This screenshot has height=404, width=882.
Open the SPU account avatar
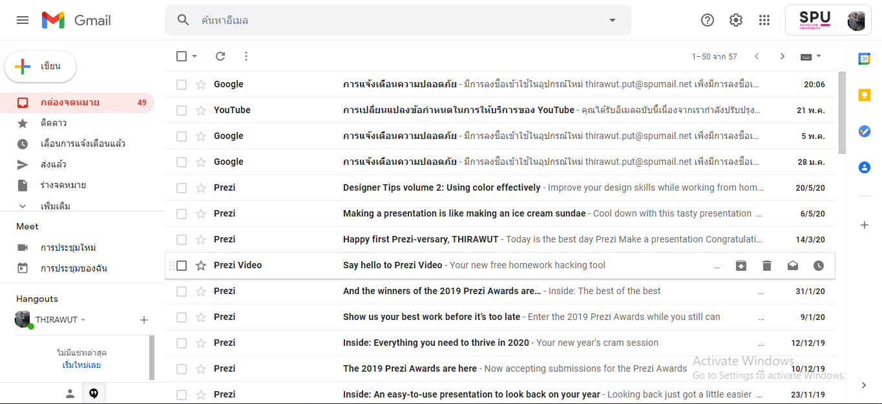(856, 20)
